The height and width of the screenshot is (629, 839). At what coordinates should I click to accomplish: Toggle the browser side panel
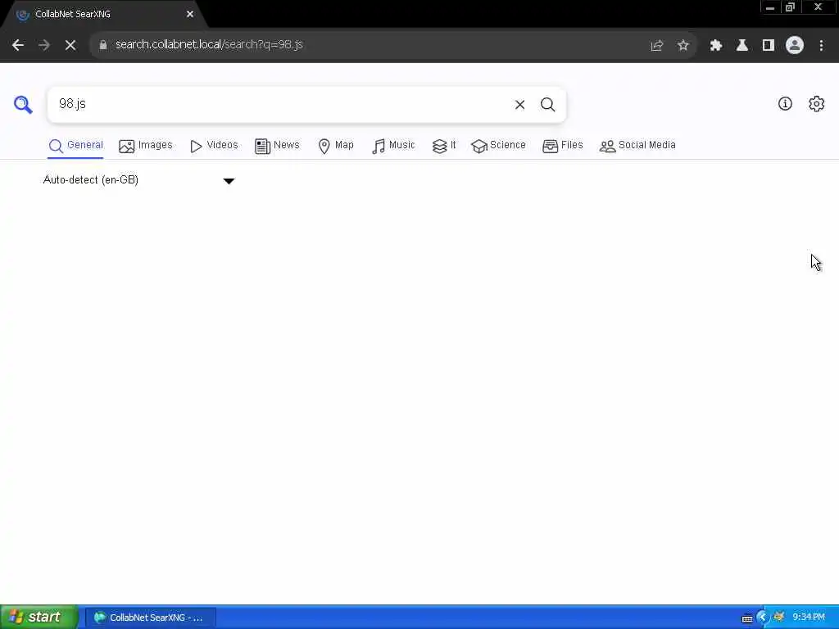coord(769,46)
